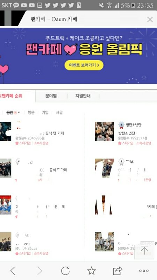Tap the 팬카페 응원 올림픽 banner
This screenshot has height=280, width=157.
78,56
